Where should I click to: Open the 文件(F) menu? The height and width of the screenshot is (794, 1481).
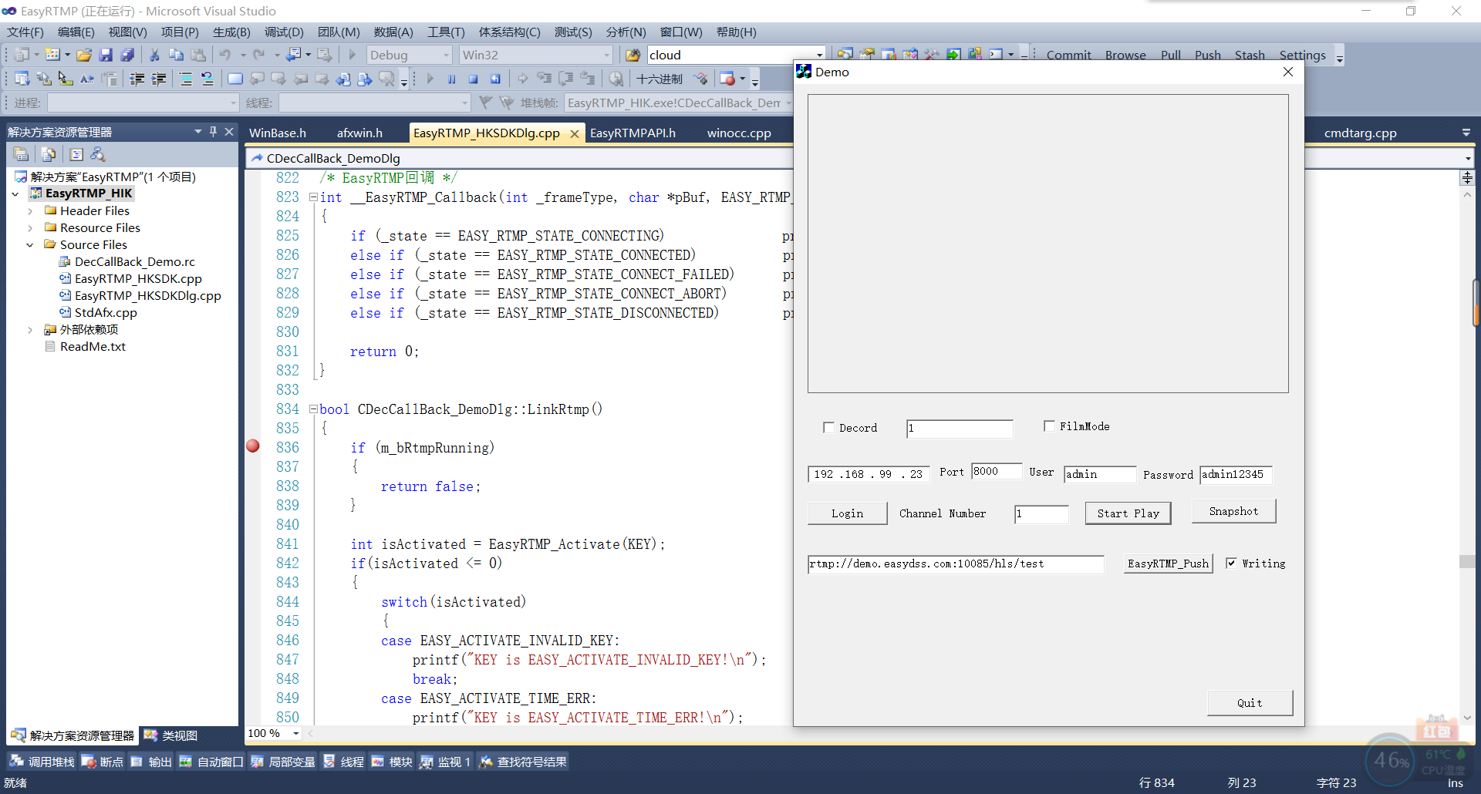[25, 32]
